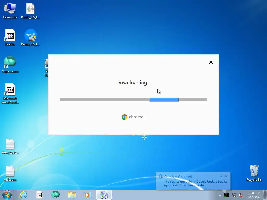Screen dimensions: 267x200
Task: Open Supermium browser from taskbar
Action: (56, 195)
